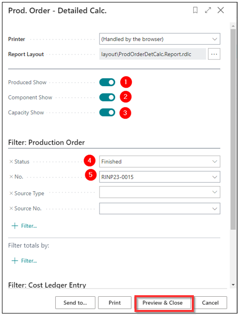Click the RINP23-0015 value in No. field
240x316 pixels.
point(117,177)
